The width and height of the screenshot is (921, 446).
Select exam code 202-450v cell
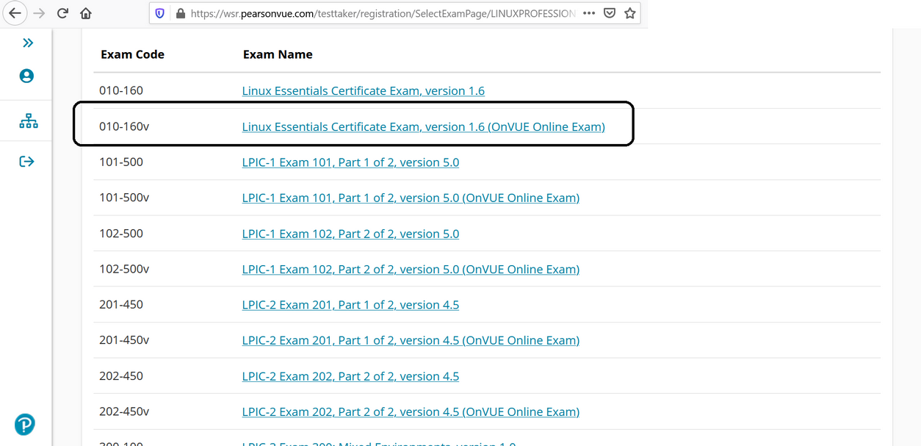pos(124,411)
